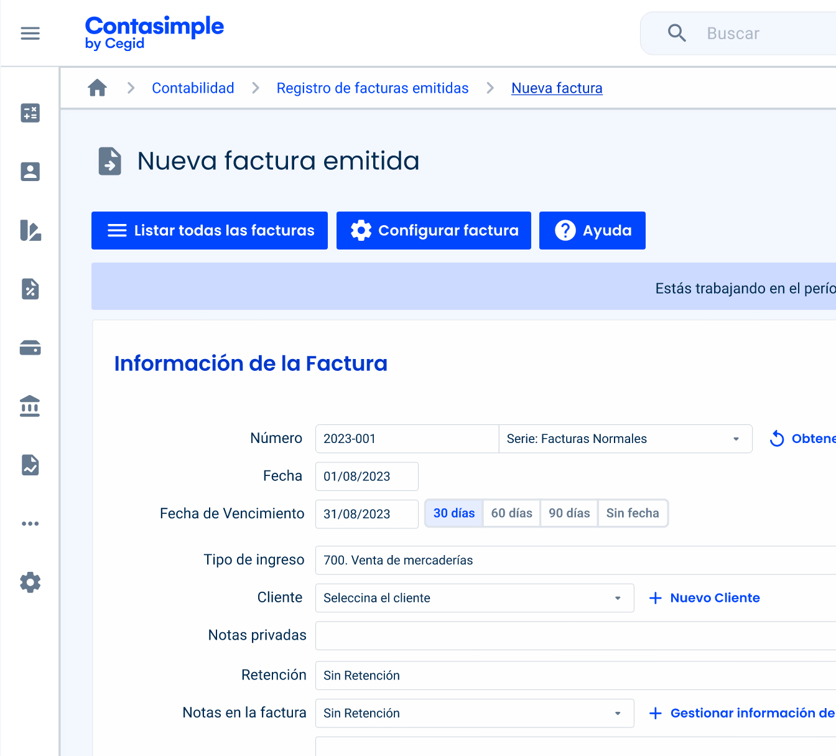Click the Contasimple by Cegid logo
Viewport: 836px width, 756px height.
click(154, 33)
